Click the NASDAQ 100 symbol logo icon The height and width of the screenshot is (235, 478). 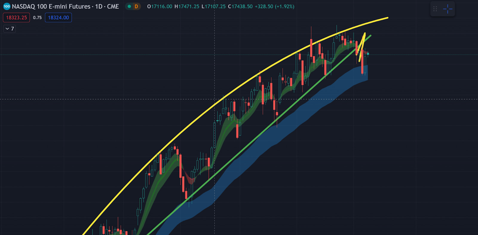coord(7,6)
